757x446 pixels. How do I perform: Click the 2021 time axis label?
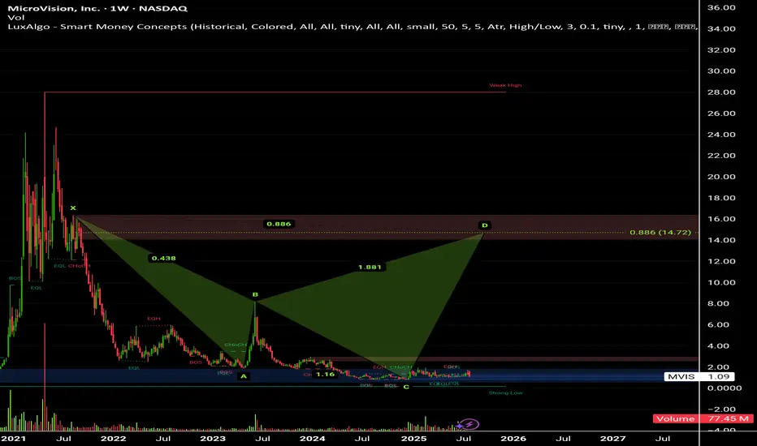pyautogui.click(x=13, y=439)
